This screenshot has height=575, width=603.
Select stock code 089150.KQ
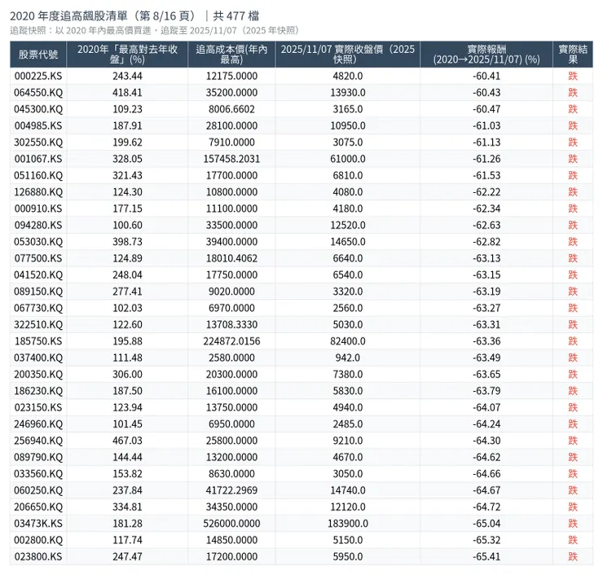38,292
